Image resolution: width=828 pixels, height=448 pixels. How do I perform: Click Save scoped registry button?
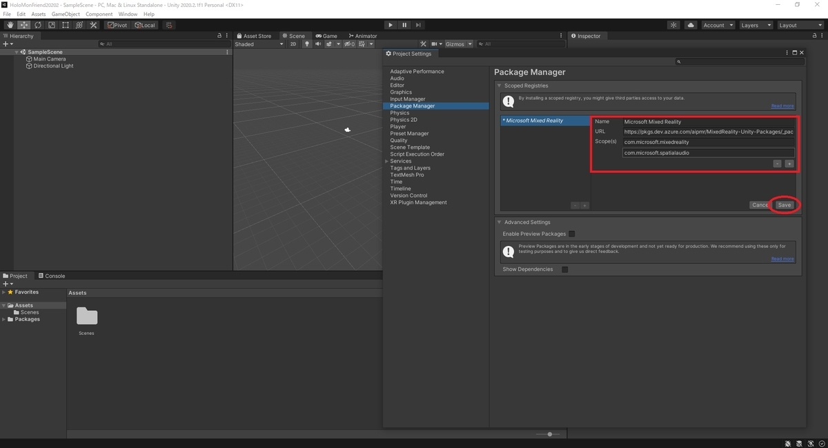point(785,205)
